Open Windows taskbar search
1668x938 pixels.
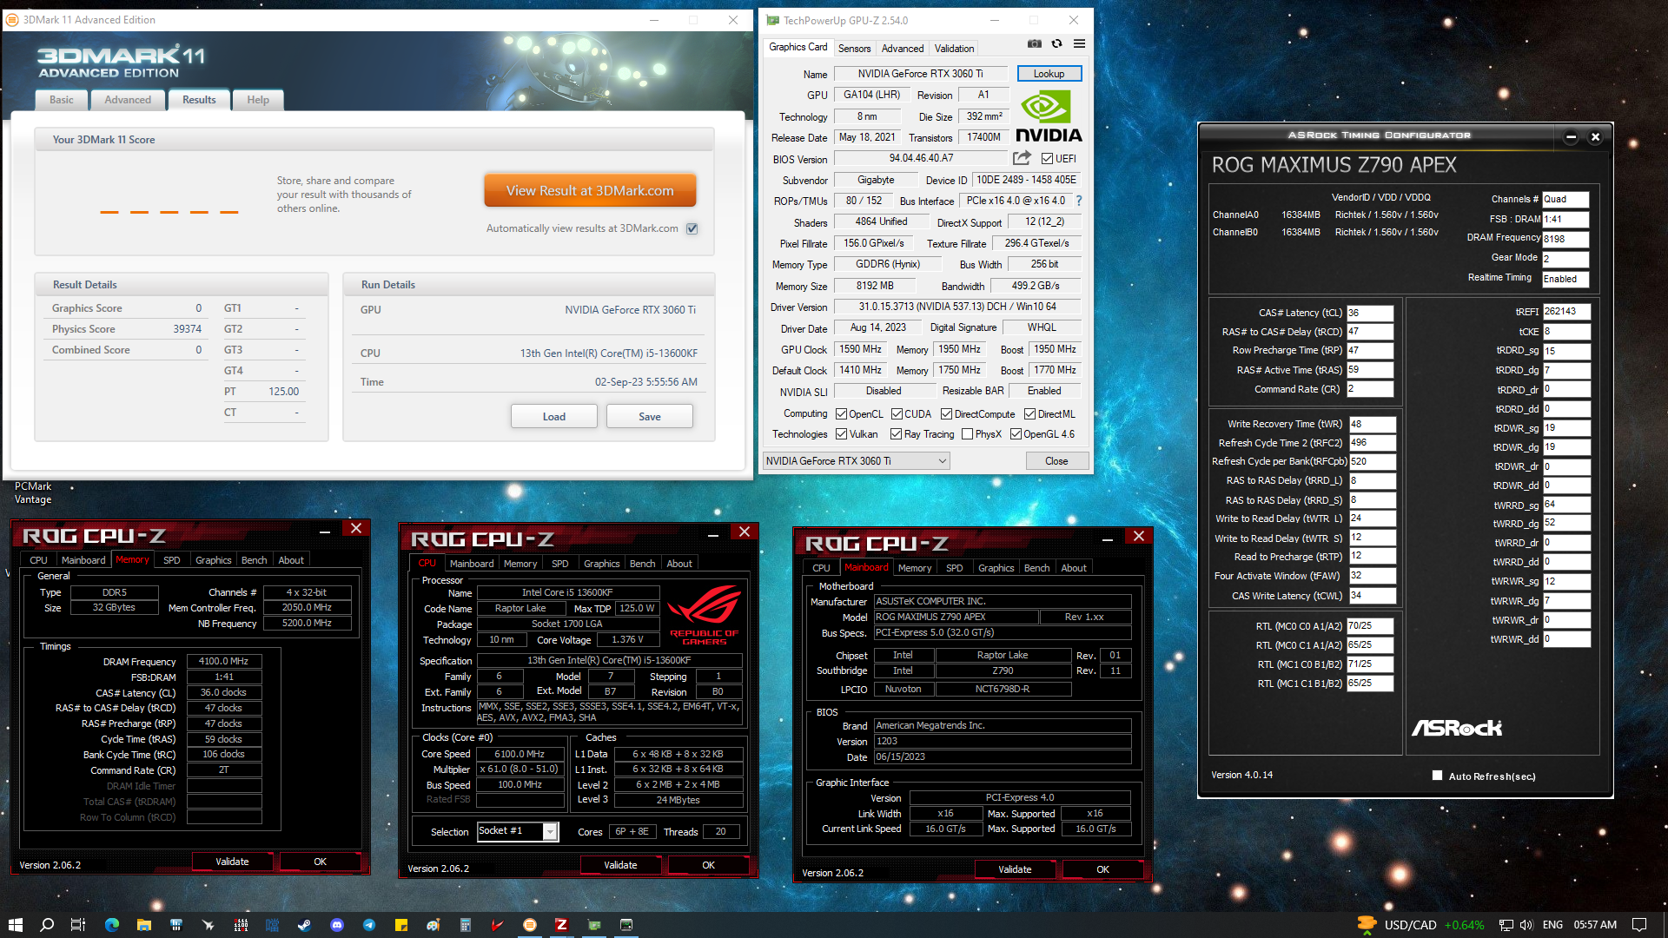point(47,925)
